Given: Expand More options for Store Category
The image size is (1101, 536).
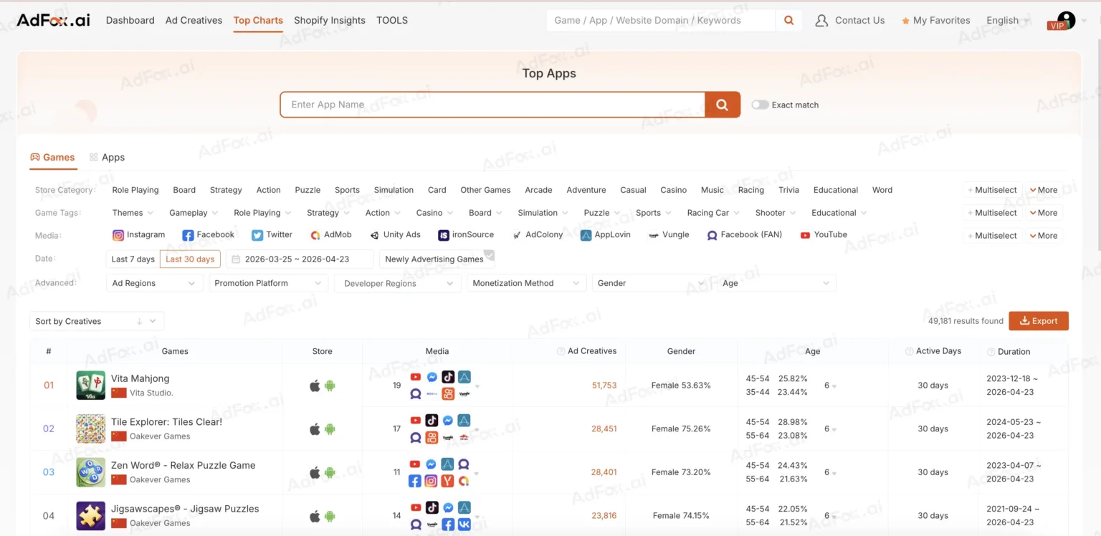Looking at the screenshot, I should [1043, 190].
